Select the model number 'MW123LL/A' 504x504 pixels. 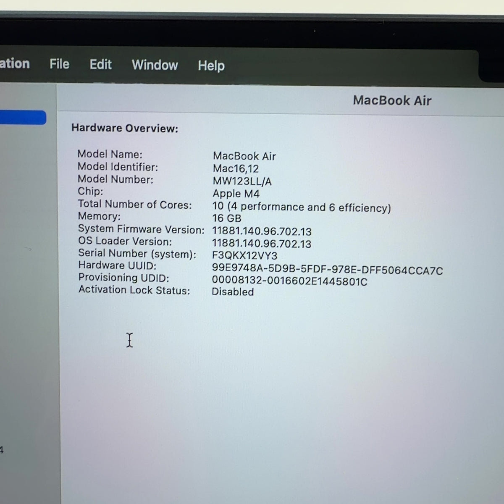coord(242,181)
